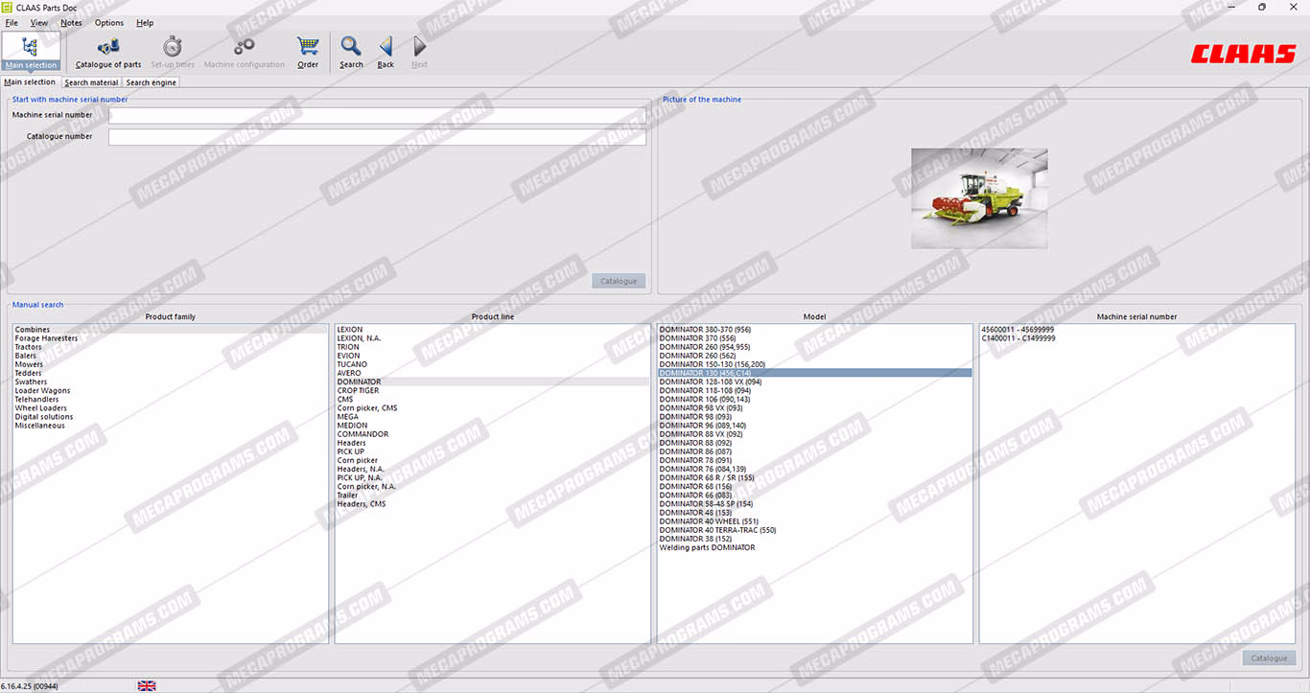Screen dimensions: 1310x693
Task: Select Telehandlers product family
Action: pos(171,400)
